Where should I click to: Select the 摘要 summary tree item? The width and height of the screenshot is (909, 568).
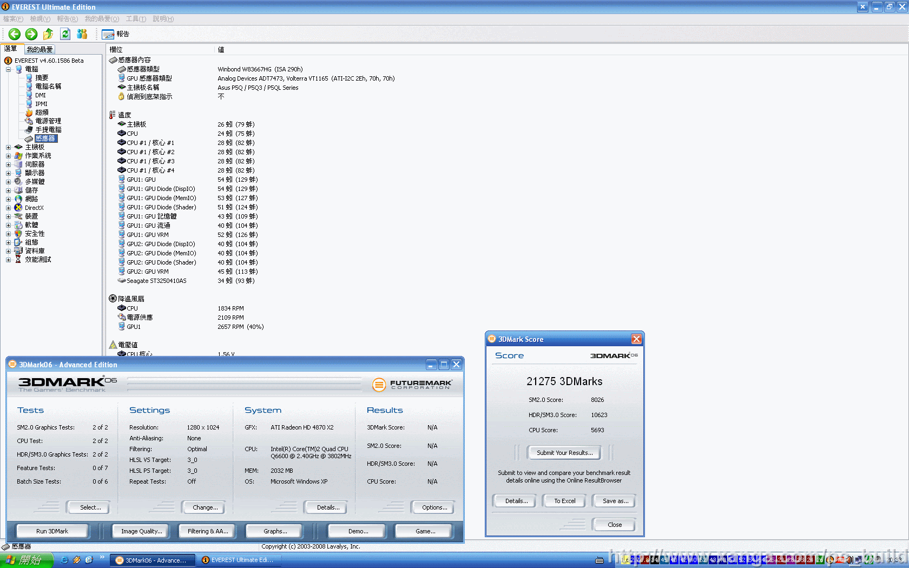(x=42, y=78)
